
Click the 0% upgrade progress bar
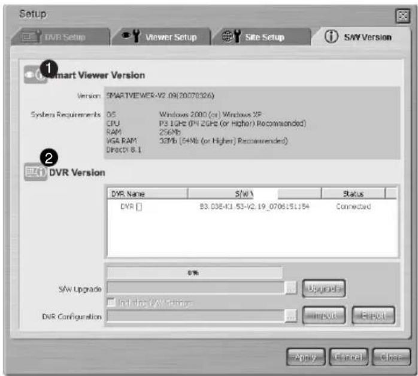pyautogui.click(x=195, y=273)
